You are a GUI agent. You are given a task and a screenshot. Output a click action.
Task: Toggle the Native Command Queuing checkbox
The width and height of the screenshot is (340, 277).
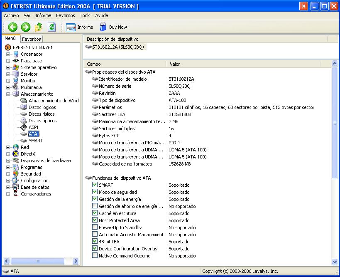coord(95,256)
